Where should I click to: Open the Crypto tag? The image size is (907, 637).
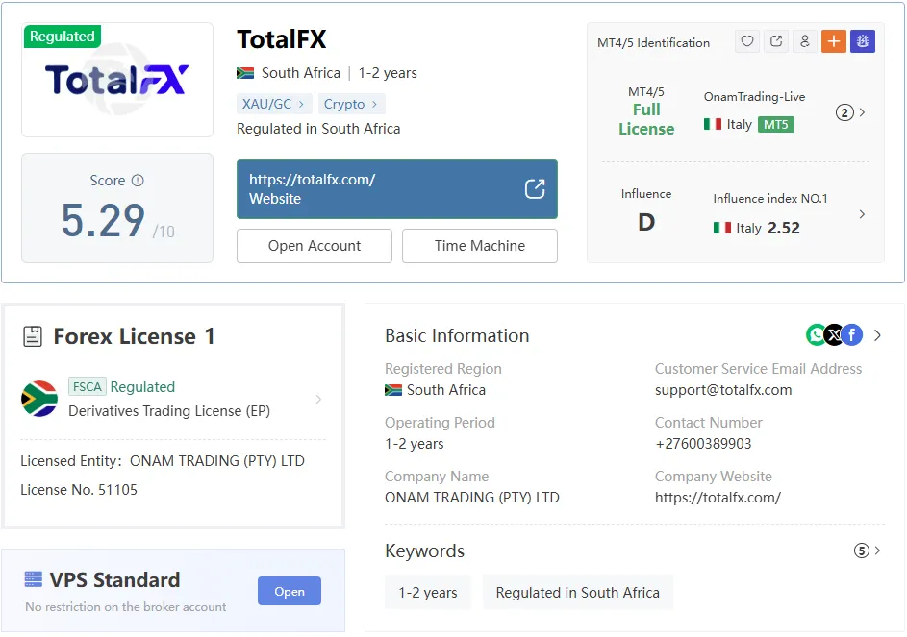(x=351, y=104)
